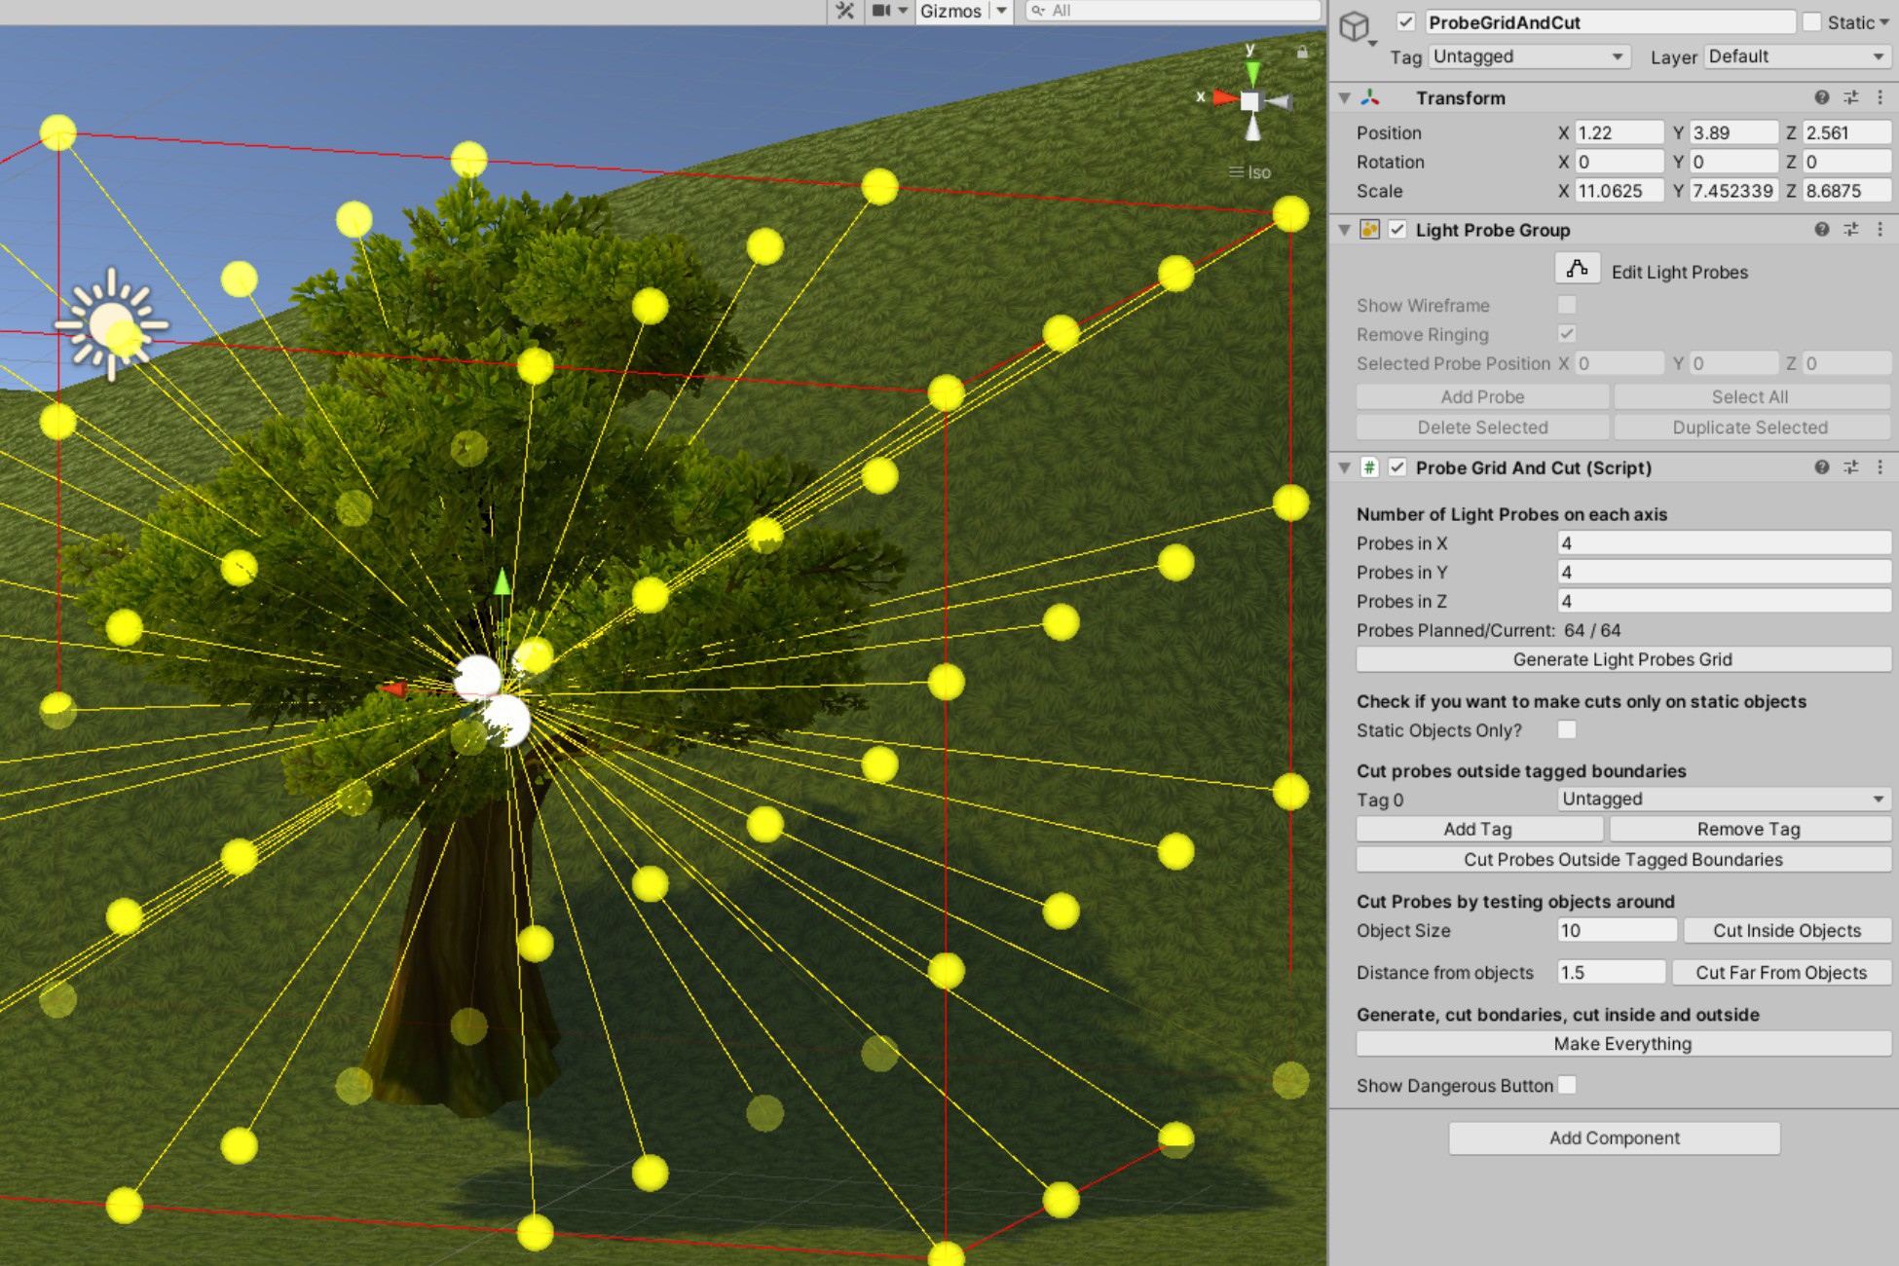The image size is (1899, 1266).
Task: Enable the Static Objects Only checkbox
Action: tap(1567, 729)
